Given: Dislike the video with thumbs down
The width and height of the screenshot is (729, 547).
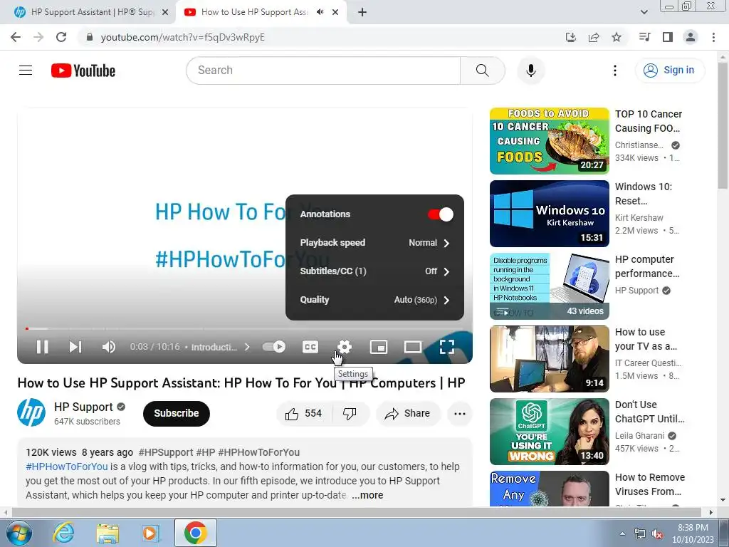Looking at the screenshot, I should (x=350, y=414).
